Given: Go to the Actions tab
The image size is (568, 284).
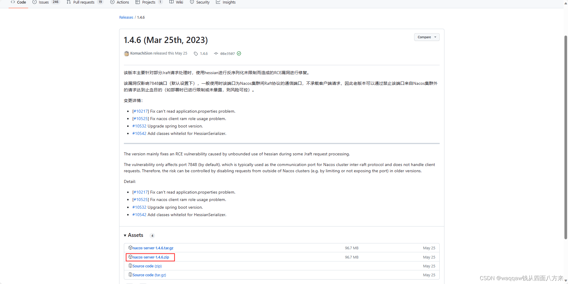Looking at the screenshot, I should (x=120, y=2).
